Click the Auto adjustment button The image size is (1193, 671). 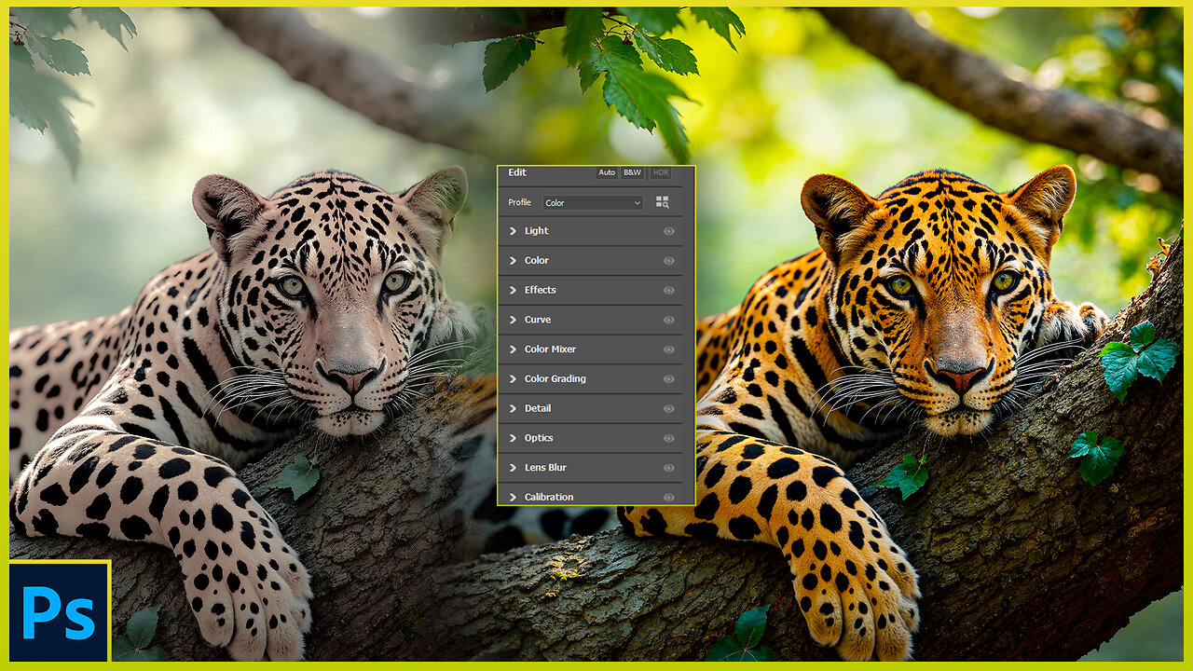point(607,172)
